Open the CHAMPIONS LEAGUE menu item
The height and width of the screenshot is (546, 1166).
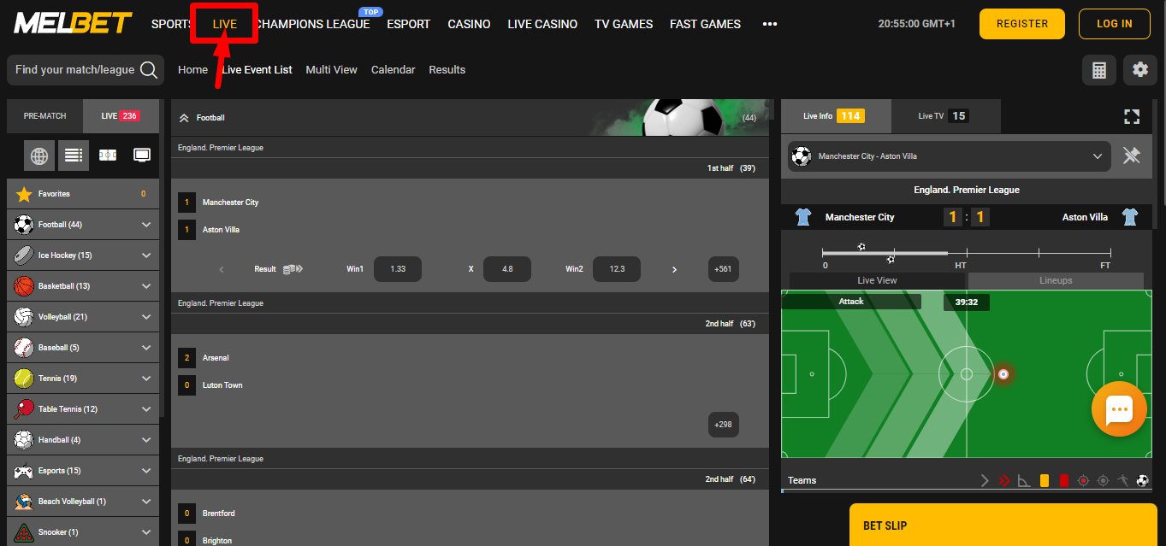click(313, 24)
